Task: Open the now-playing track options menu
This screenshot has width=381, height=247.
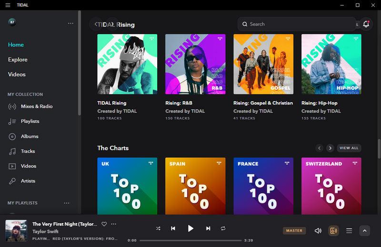Action: 113,224
